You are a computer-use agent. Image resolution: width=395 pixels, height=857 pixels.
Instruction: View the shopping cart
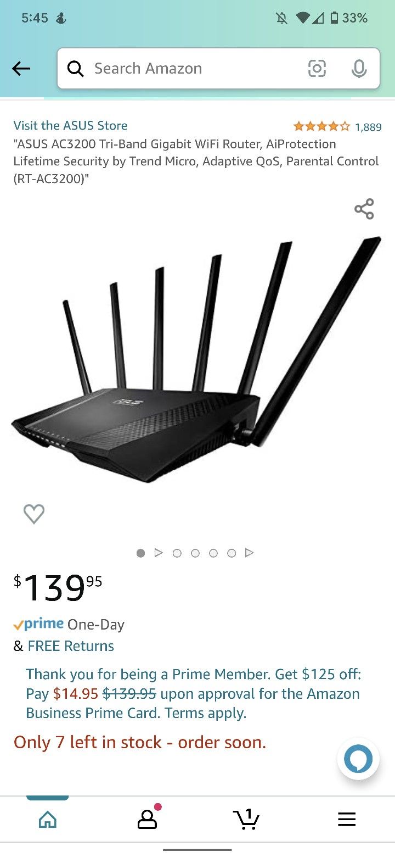click(x=246, y=819)
